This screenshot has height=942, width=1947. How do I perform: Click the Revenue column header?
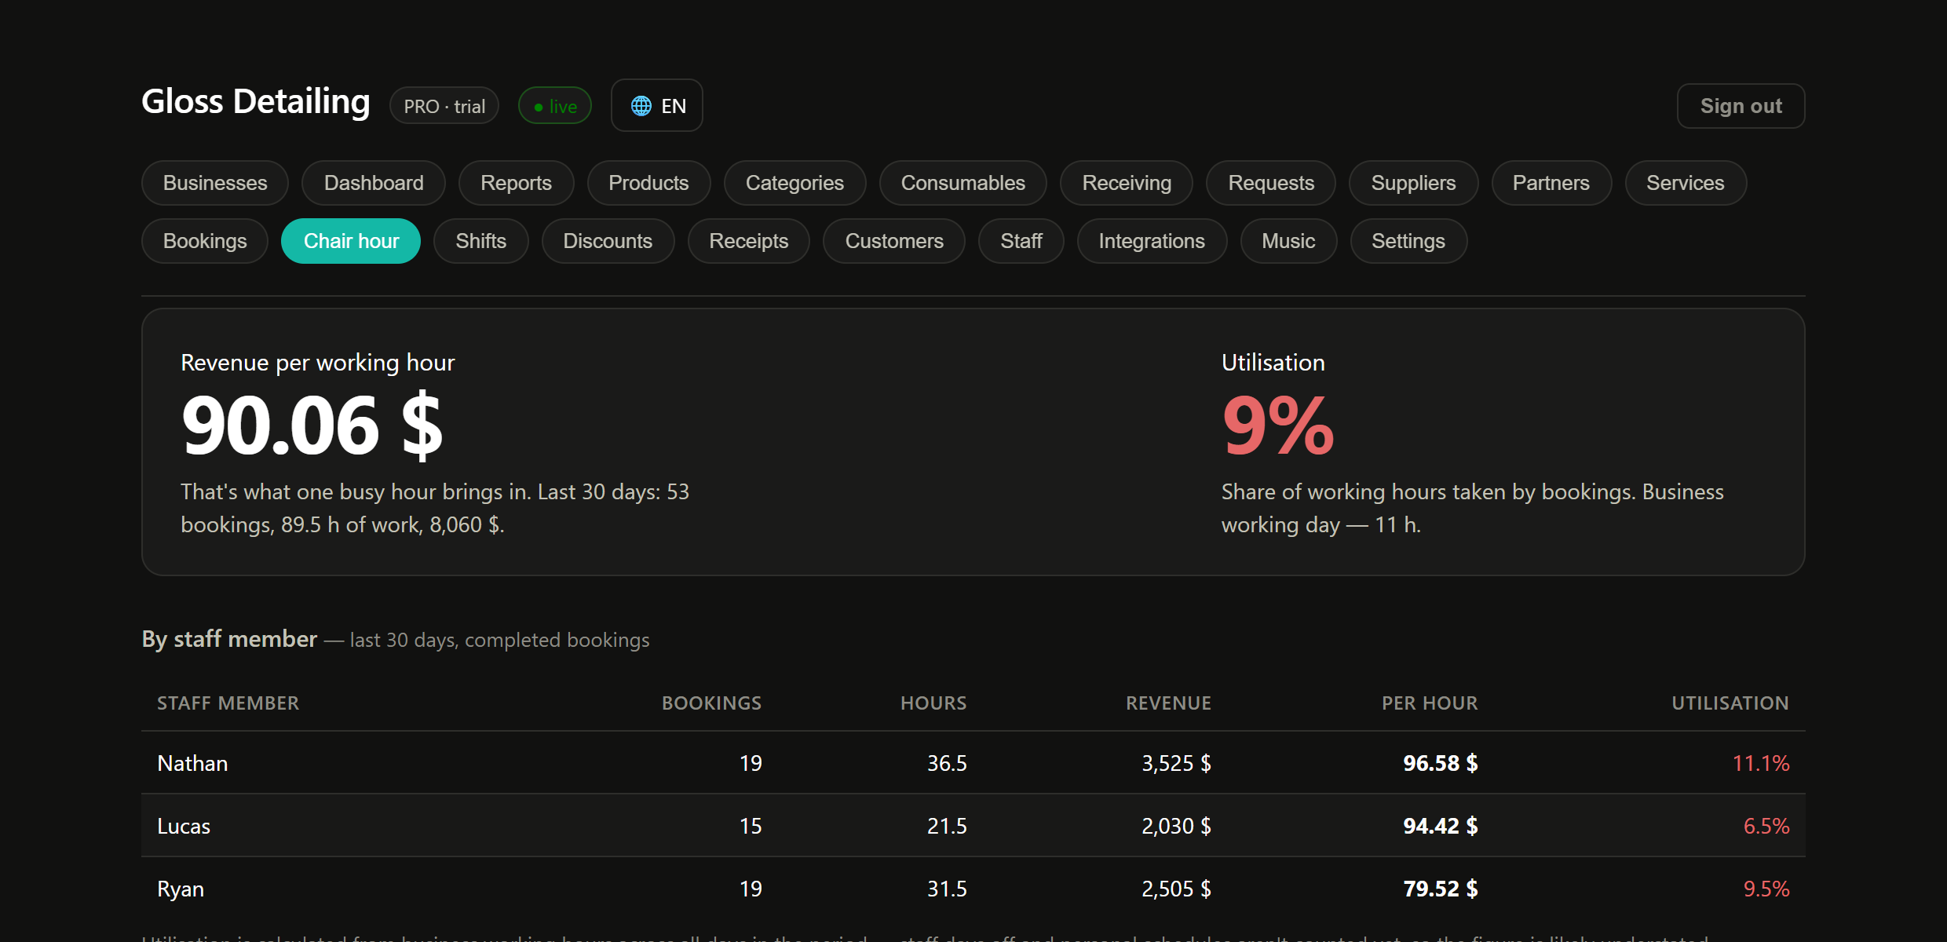1169,703
